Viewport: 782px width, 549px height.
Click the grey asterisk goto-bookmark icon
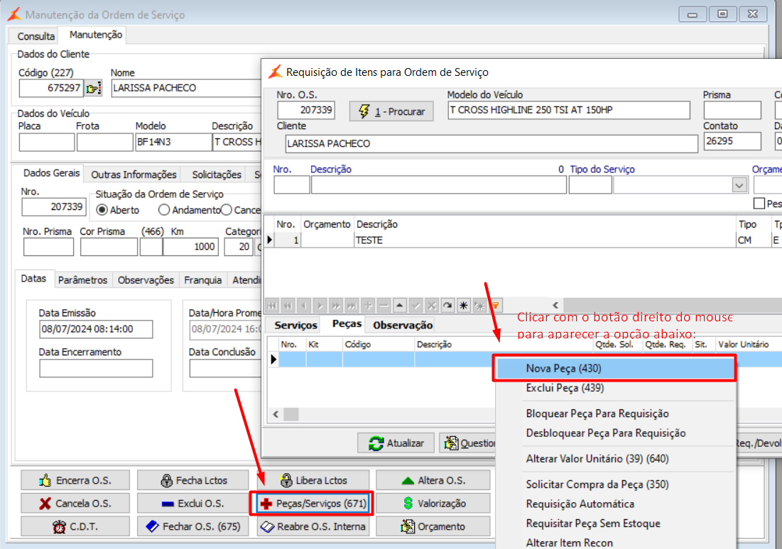[x=479, y=306]
